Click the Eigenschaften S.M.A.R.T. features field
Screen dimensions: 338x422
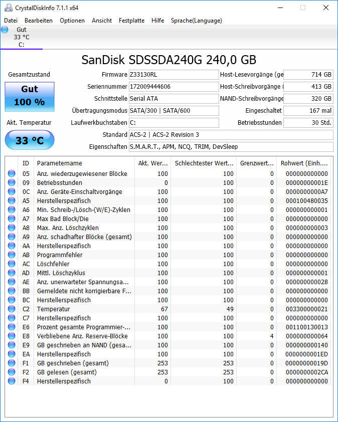(231, 147)
